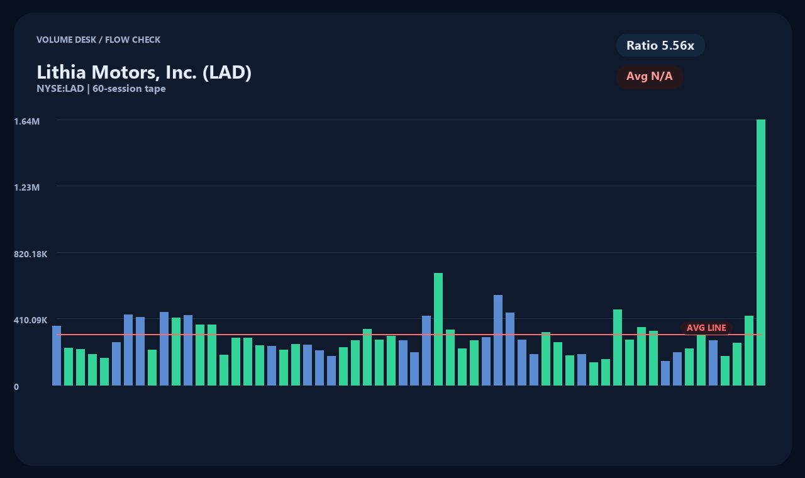805x478 pixels.
Task: Click the VOLUME DESK / FLOW CHECK header
Action: coord(98,40)
